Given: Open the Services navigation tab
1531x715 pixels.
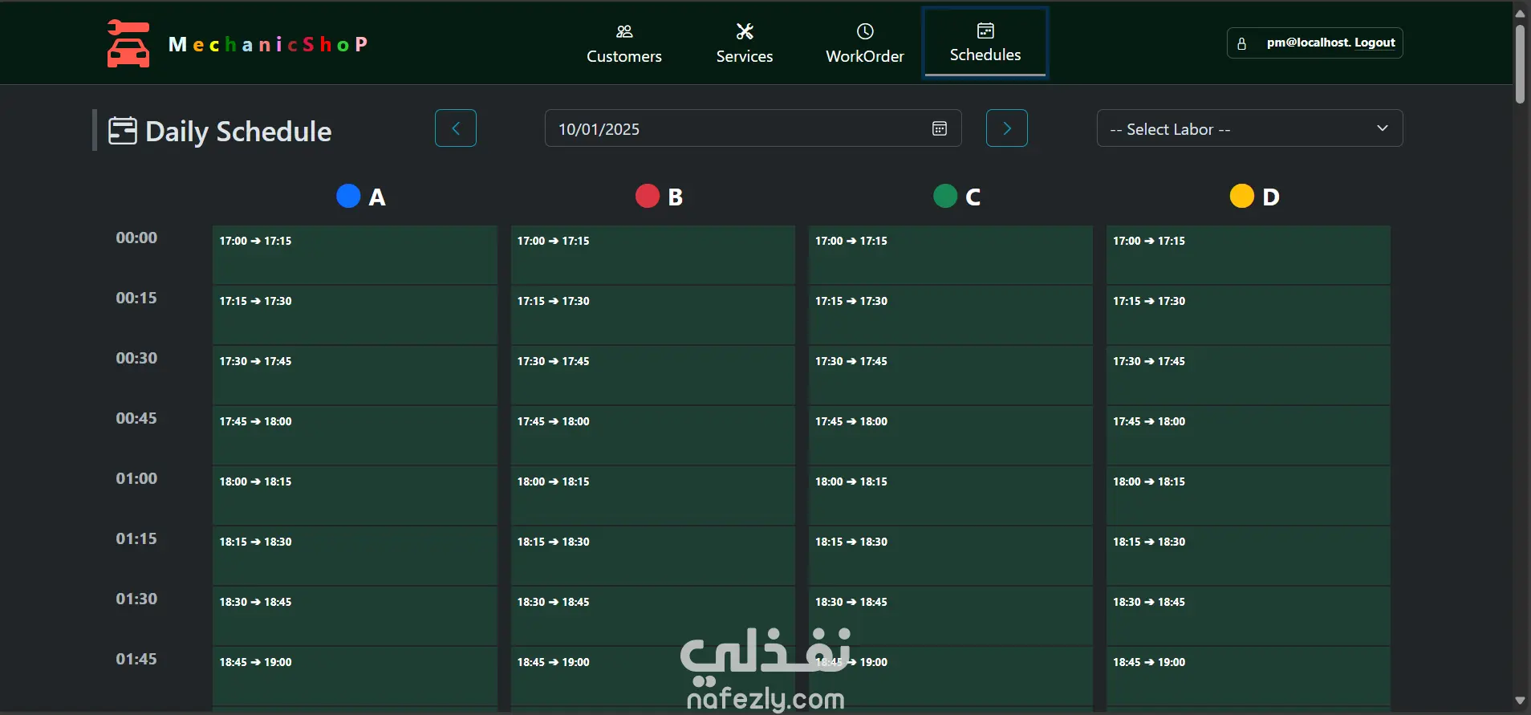Looking at the screenshot, I should tap(745, 43).
